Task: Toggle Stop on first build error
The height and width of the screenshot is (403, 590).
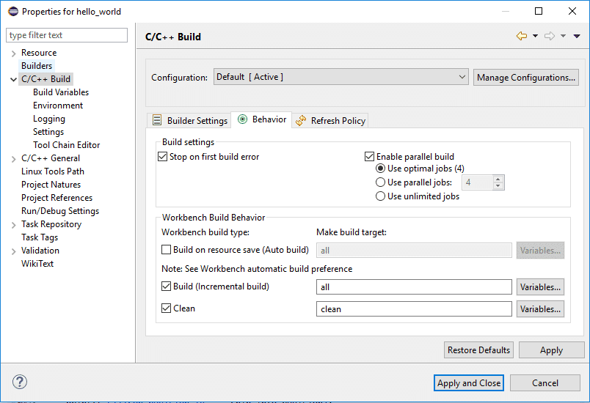Action: tap(163, 157)
